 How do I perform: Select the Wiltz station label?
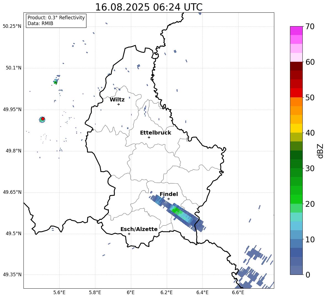click(x=117, y=100)
